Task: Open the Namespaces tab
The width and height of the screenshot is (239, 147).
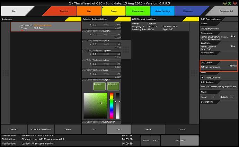Action: tap(138, 11)
